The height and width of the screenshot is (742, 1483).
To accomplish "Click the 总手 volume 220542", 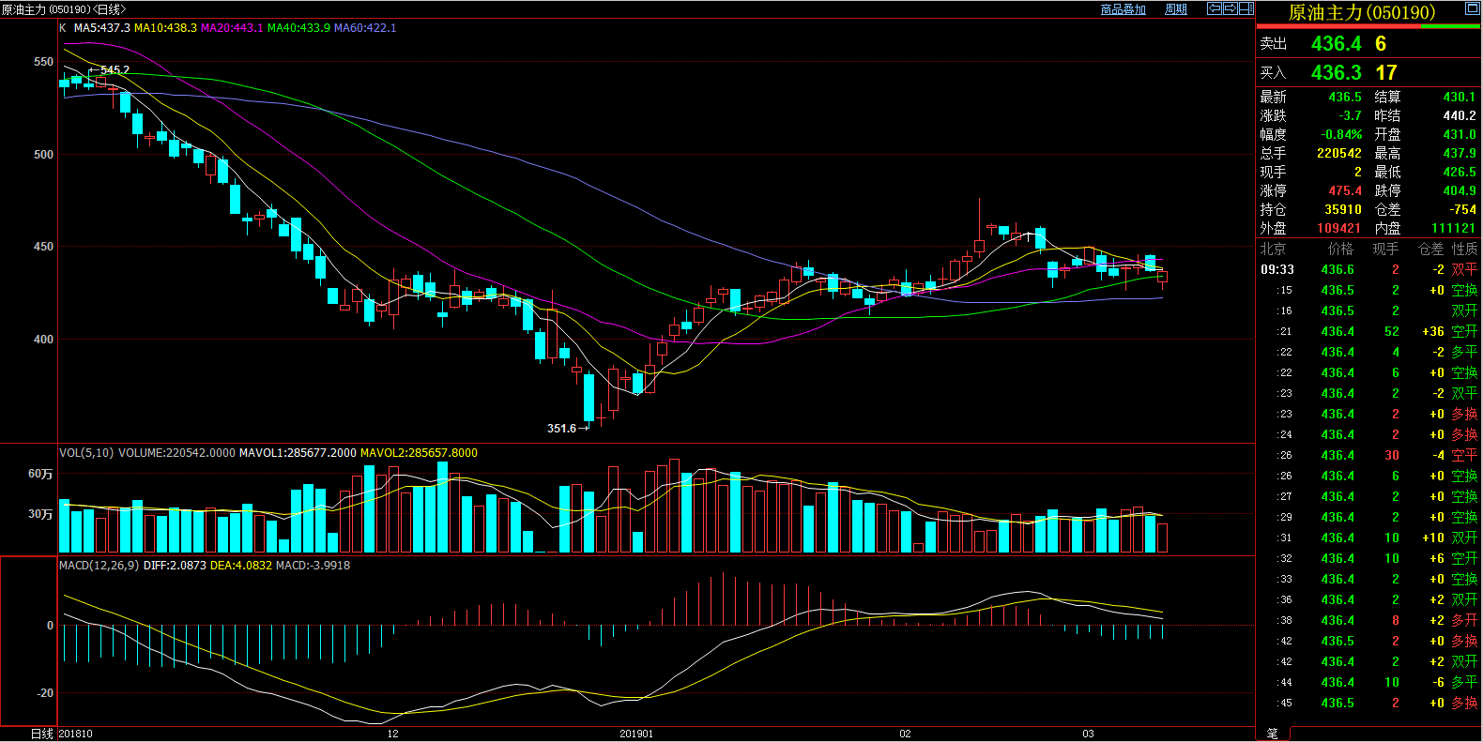I will click(1339, 154).
